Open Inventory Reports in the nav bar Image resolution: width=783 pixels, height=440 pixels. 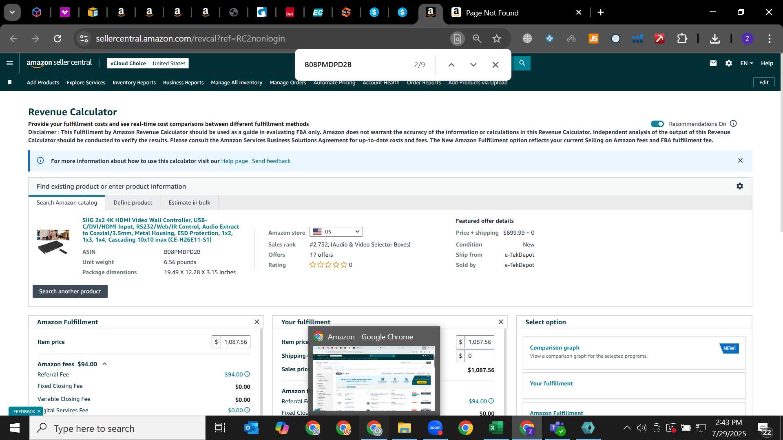pos(134,82)
